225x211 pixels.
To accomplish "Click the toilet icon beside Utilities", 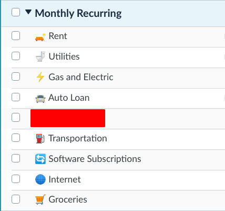I will 40,56.
